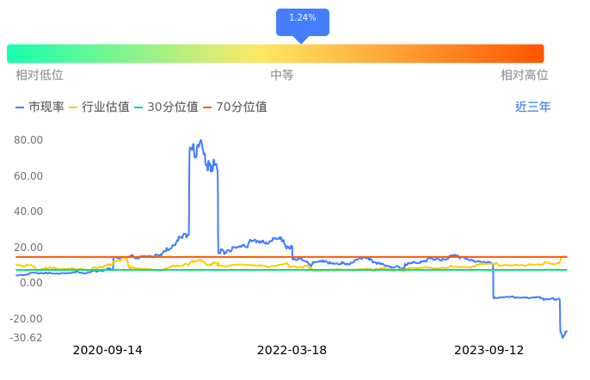Viewport: 590px width, 380px height.
Task: Toggle the 市现率 legend series
Action: pyautogui.click(x=40, y=107)
